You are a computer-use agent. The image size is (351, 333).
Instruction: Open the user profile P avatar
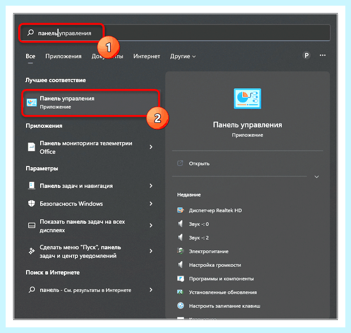(306, 55)
